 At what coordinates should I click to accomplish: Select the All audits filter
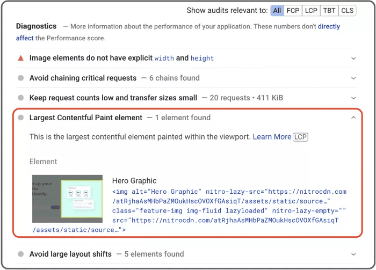(277, 11)
